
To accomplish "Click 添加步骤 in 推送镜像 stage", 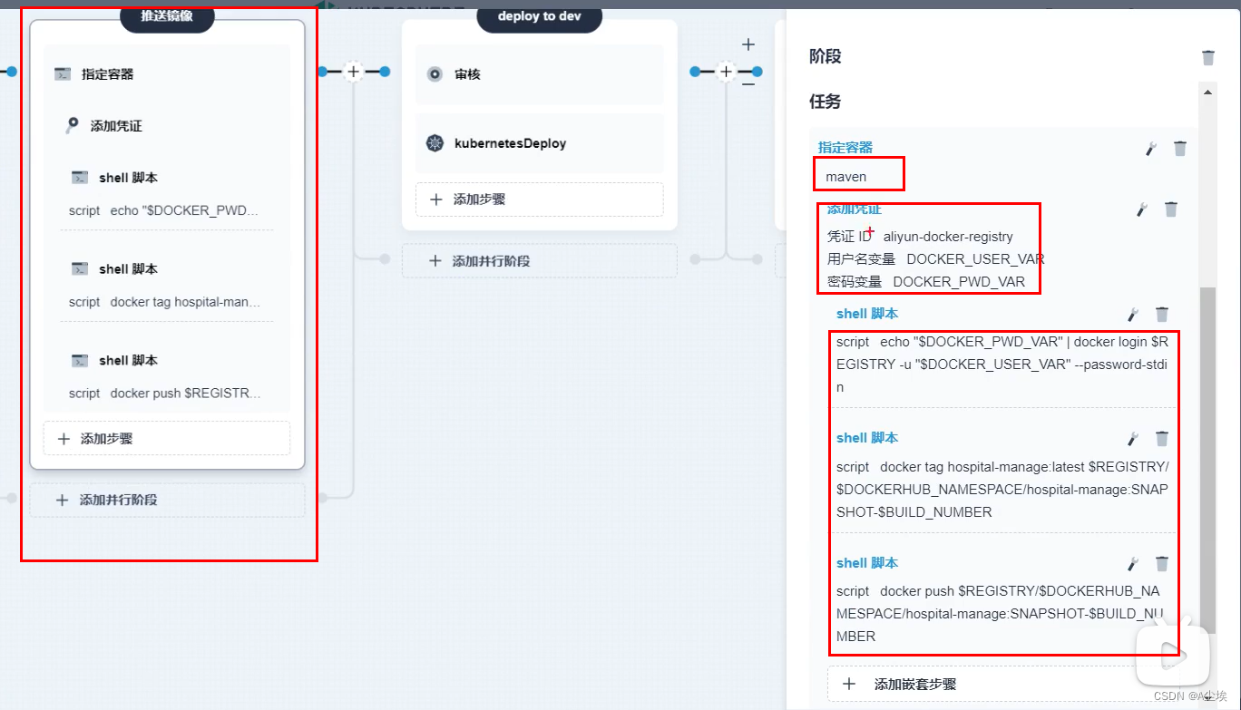I will click(167, 438).
